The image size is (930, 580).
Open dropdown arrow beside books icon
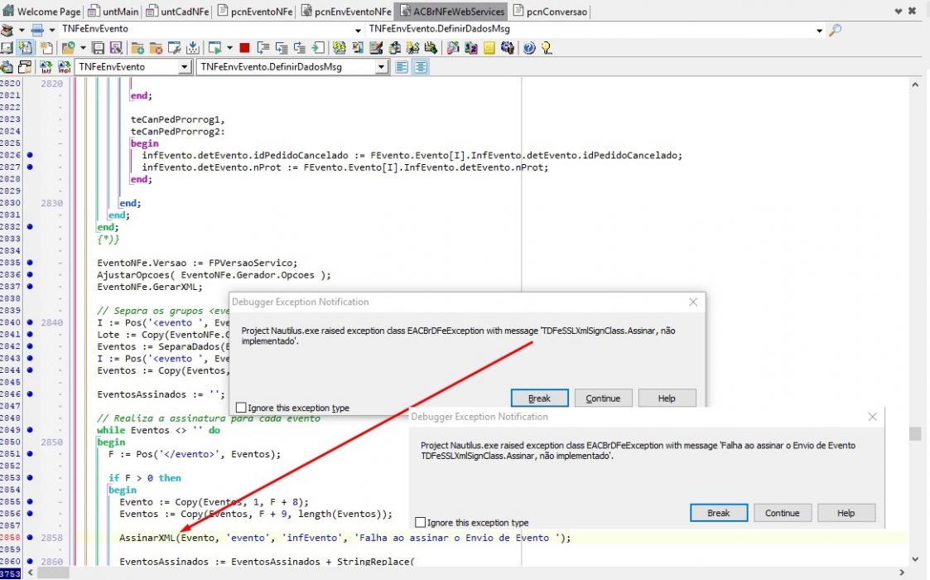(22, 29)
